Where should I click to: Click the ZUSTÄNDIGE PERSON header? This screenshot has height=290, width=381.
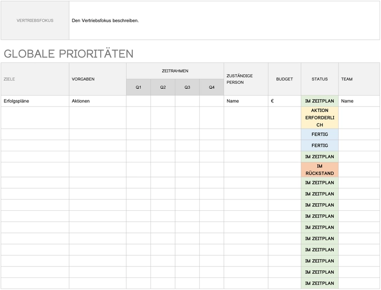click(x=246, y=79)
